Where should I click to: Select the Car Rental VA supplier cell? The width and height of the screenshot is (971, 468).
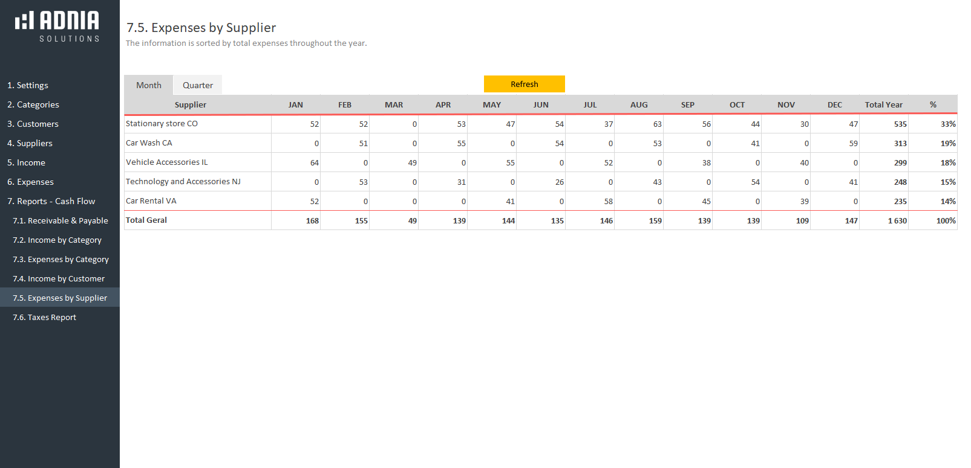tap(151, 201)
